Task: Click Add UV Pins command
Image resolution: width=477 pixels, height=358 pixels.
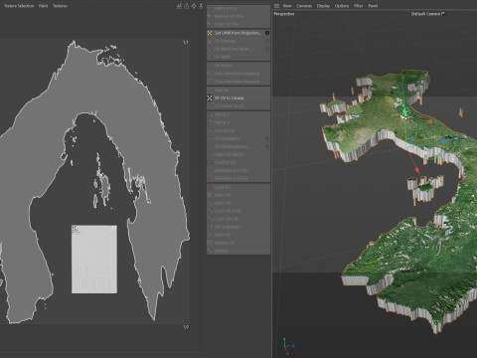Action: click(238, 8)
